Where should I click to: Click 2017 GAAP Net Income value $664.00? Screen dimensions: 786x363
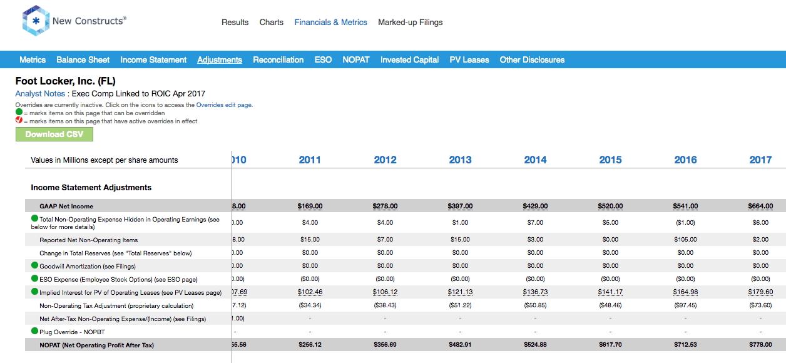click(x=760, y=207)
